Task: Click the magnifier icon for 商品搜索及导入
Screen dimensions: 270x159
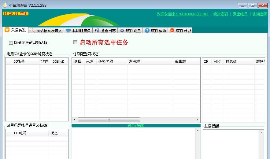Action: click(x=32, y=30)
